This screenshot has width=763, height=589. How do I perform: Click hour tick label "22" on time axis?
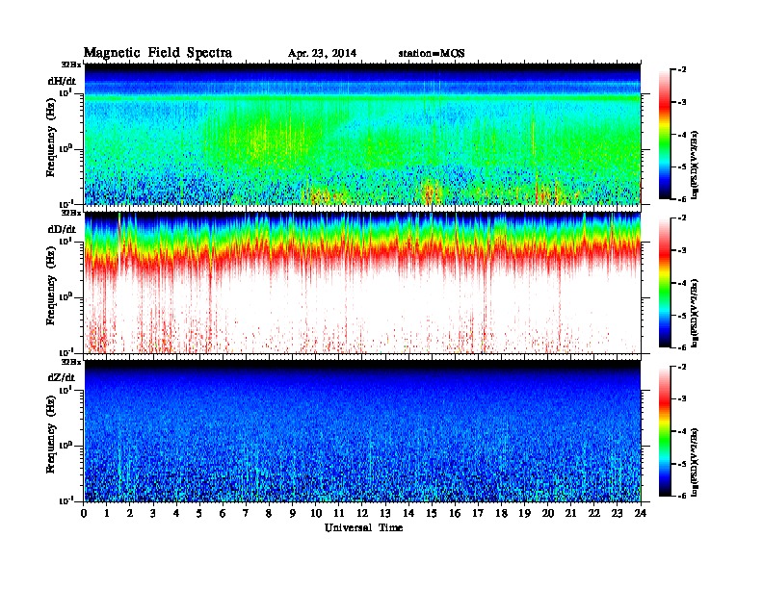click(594, 514)
